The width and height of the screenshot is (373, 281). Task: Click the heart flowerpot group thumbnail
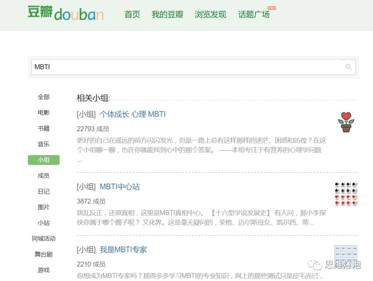click(346, 122)
